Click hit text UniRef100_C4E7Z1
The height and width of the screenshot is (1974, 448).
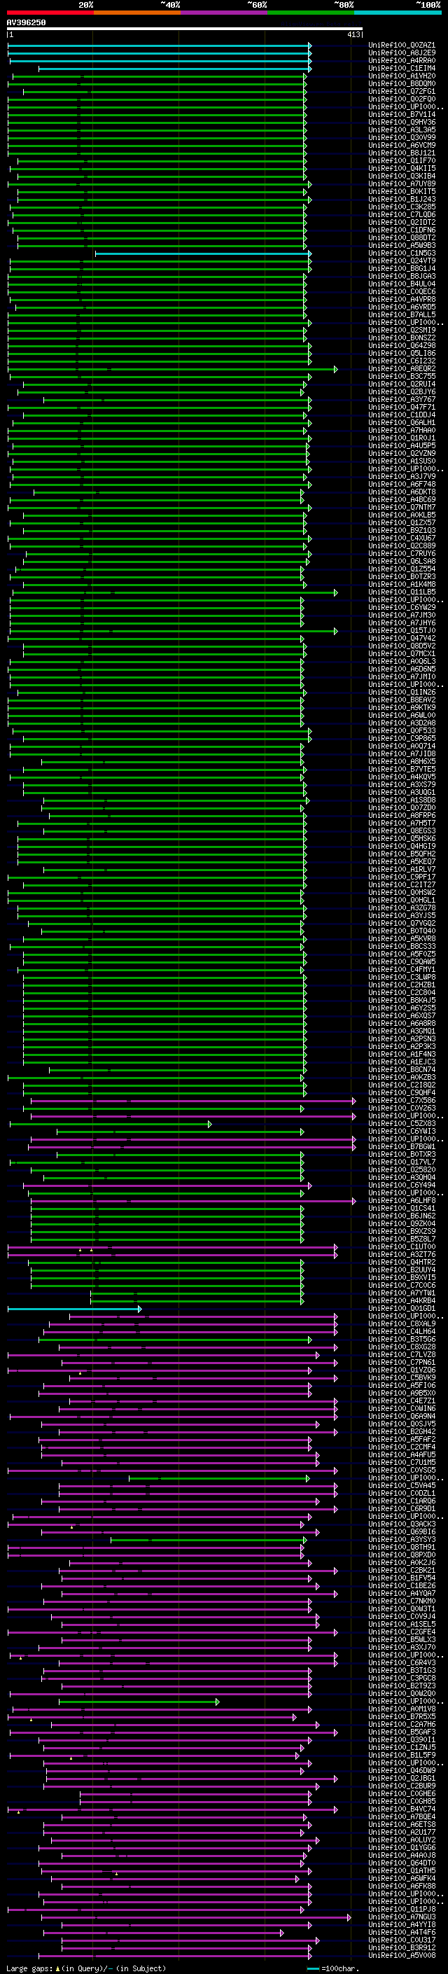click(401, 1400)
